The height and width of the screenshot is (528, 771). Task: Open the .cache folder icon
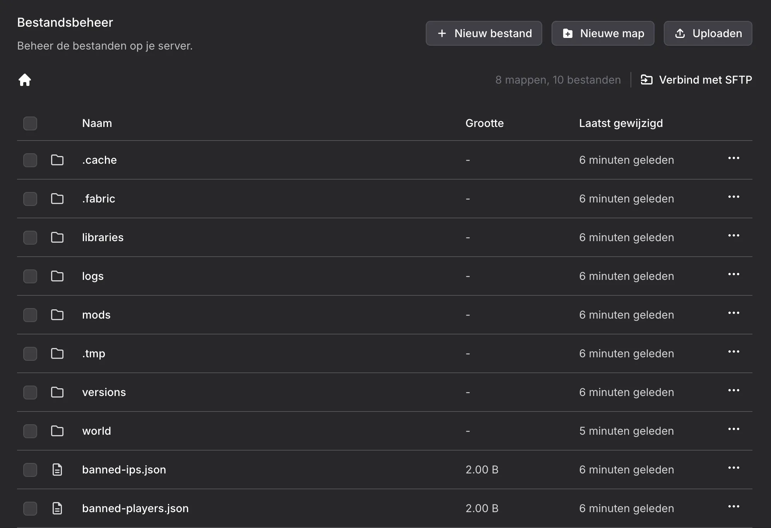(57, 160)
